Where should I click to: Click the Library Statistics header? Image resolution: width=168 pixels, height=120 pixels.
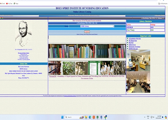146,21
